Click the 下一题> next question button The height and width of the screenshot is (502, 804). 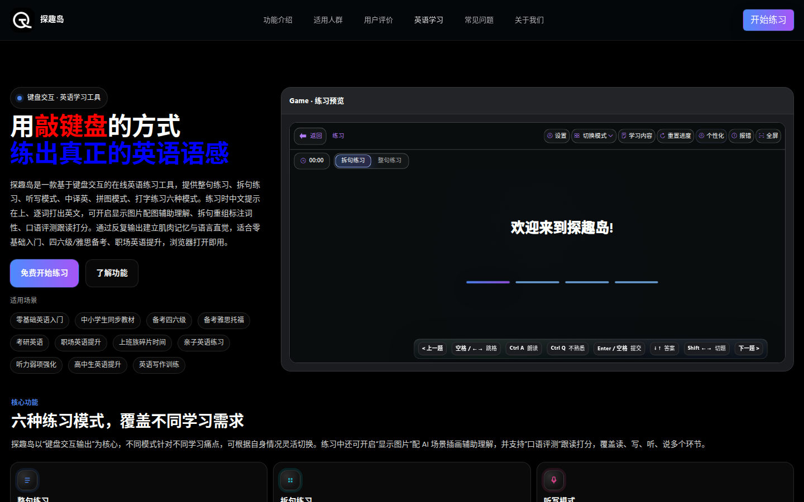coord(749,349)
